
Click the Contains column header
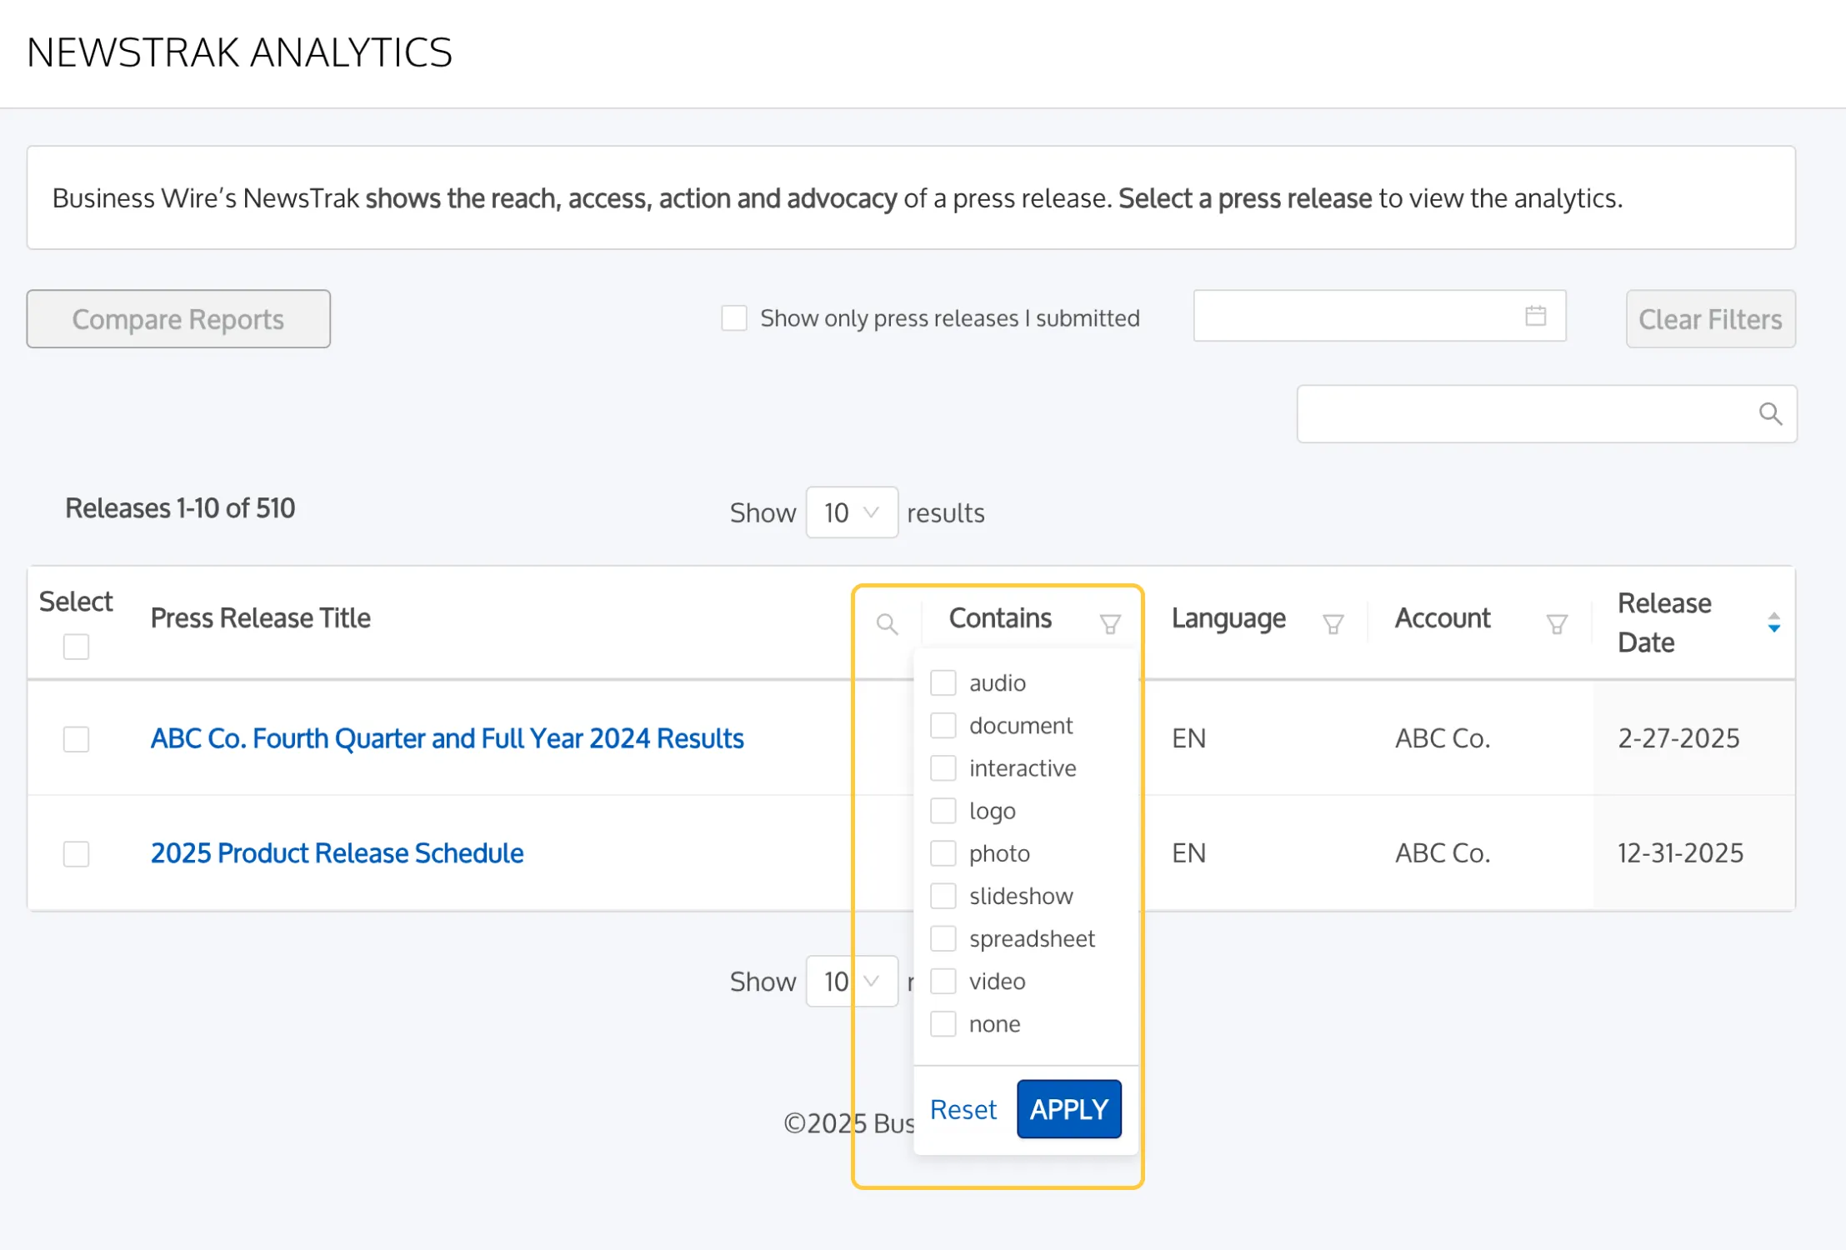[x=1000, y=618]
